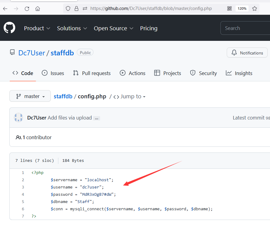The height and width of the screenshot is (226, 270).
Task: Click the padlock site security icon
Action: [x=76, y=8]
